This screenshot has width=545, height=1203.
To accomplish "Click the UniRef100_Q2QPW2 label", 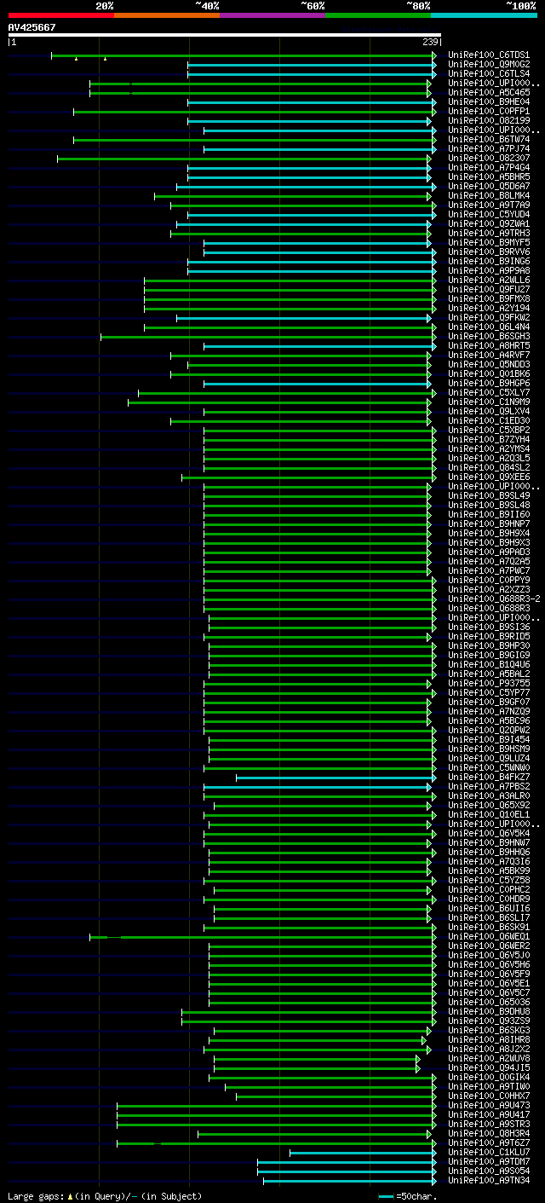I will [488, 730].
